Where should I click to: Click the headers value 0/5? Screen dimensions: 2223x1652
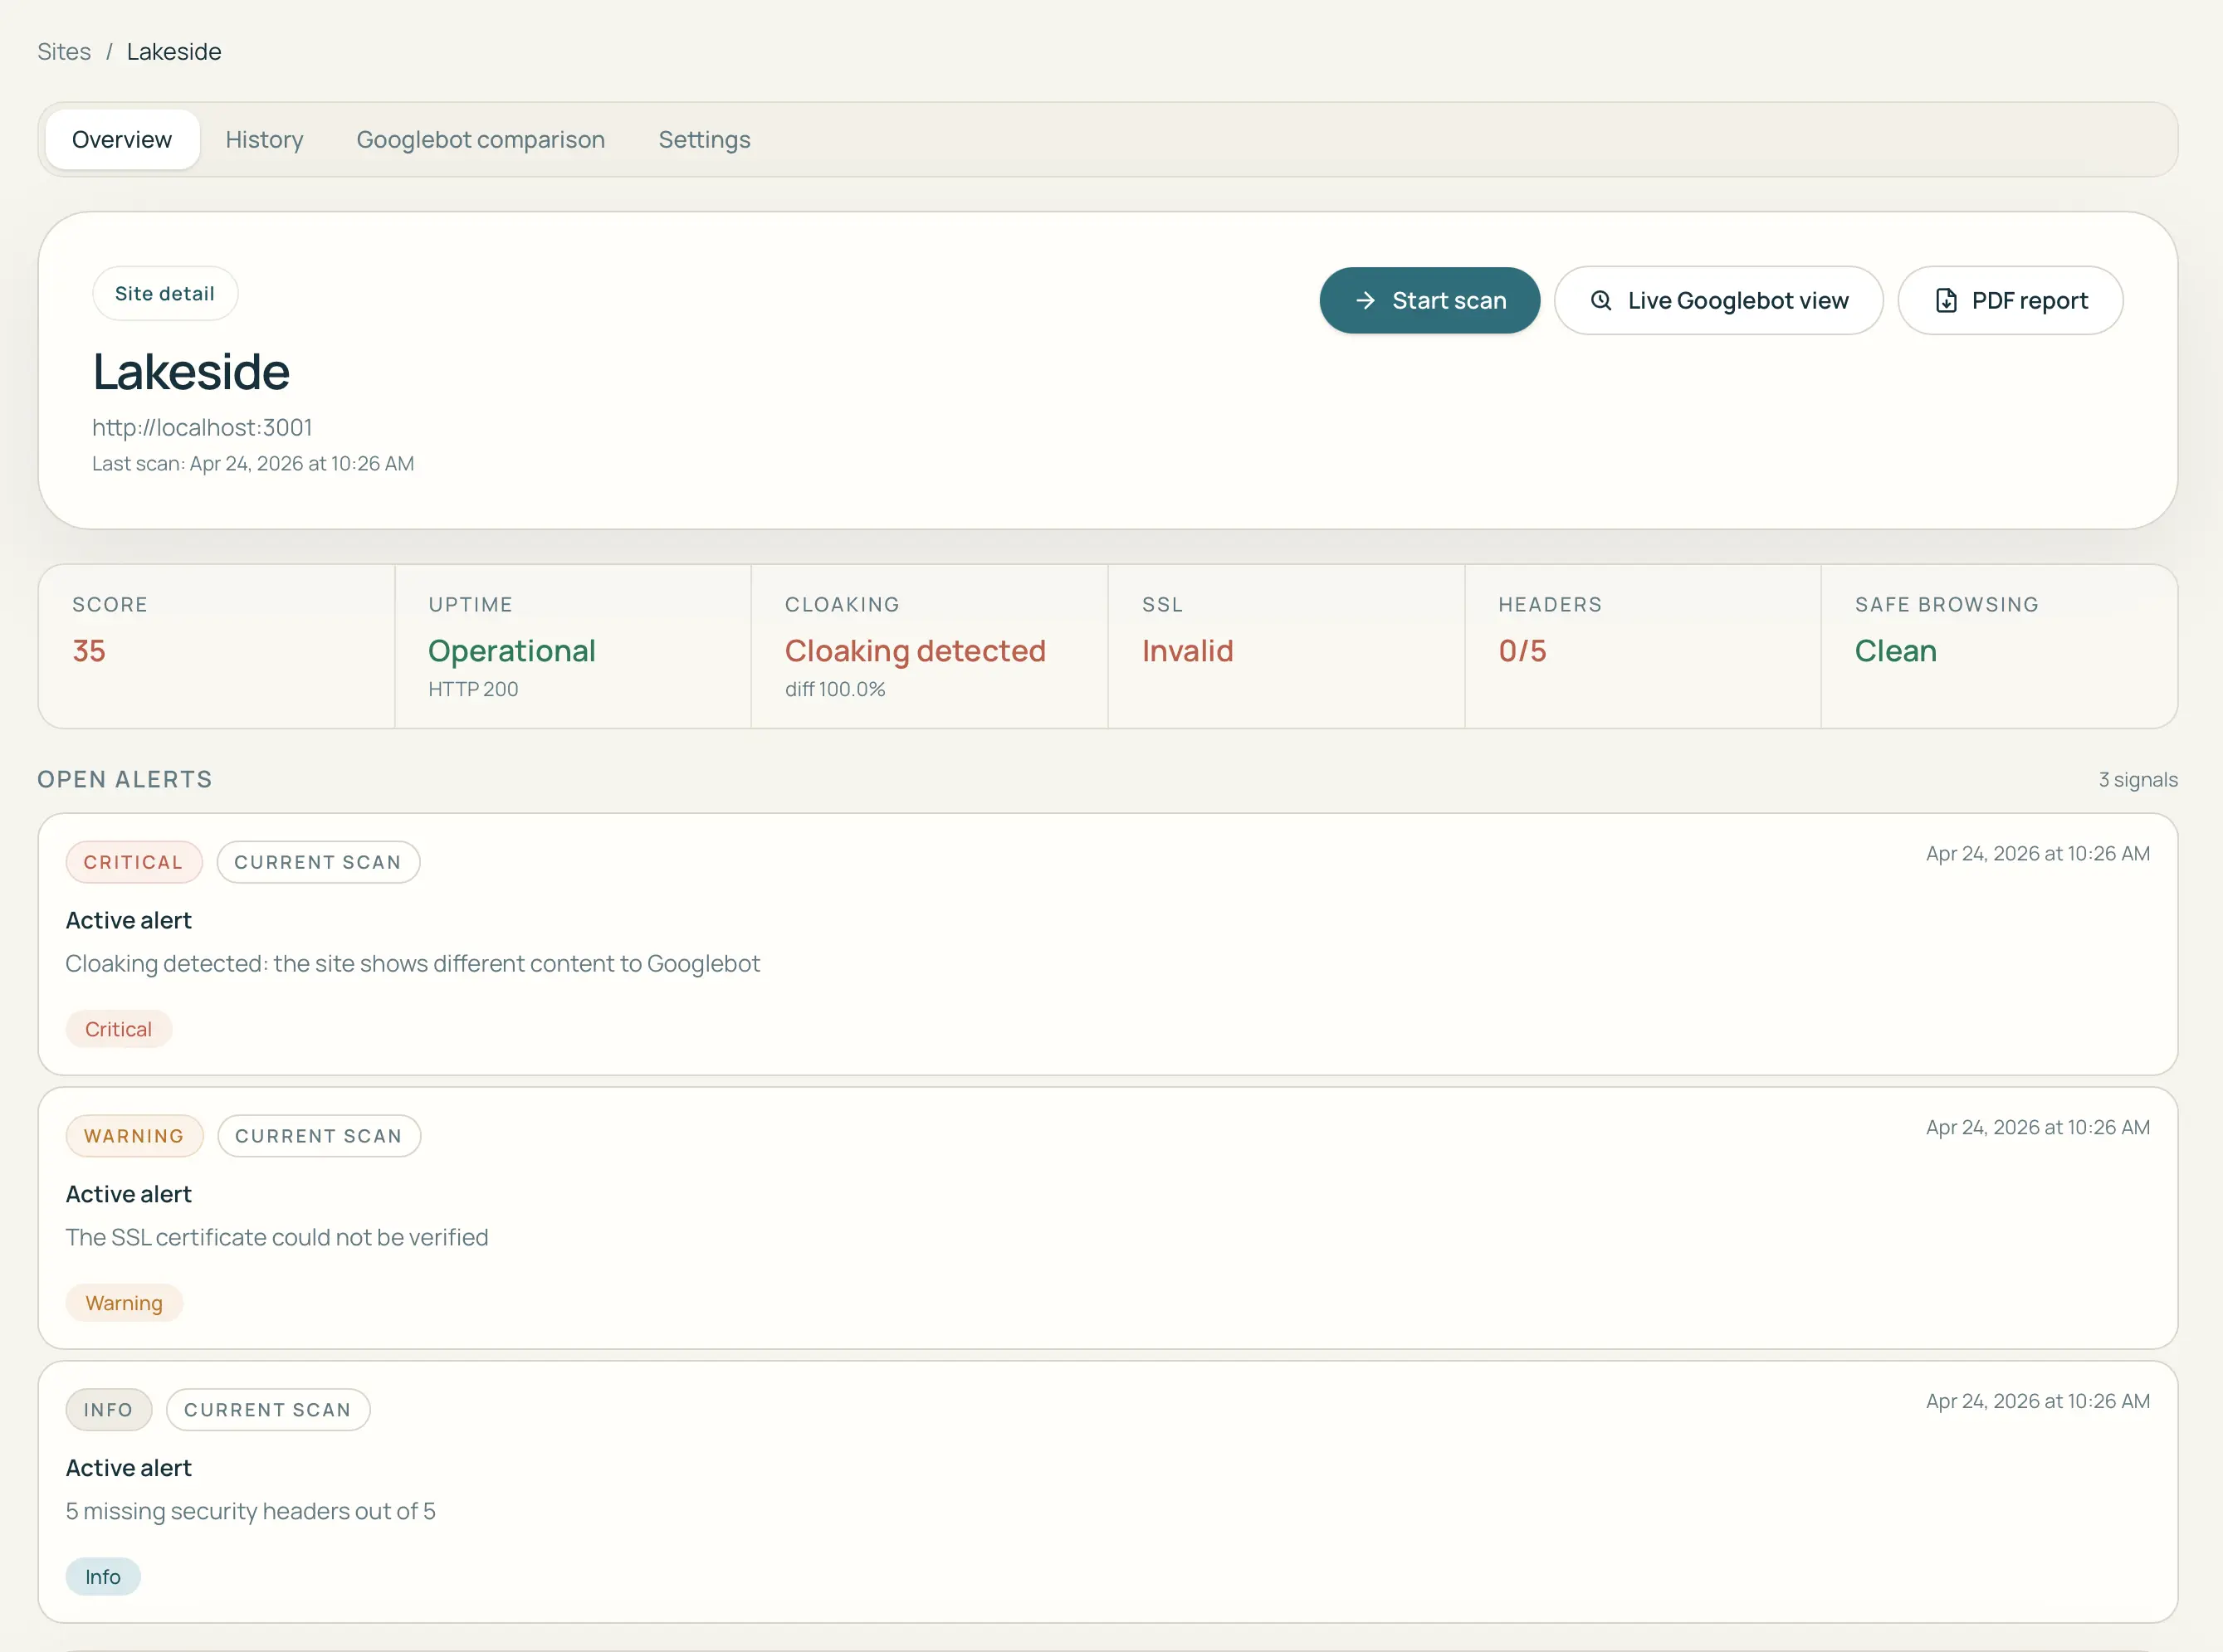[x=1522, y=651]
